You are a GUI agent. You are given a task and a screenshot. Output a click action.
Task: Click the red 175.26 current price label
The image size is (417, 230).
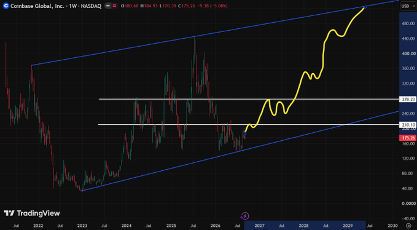[408, 138]
